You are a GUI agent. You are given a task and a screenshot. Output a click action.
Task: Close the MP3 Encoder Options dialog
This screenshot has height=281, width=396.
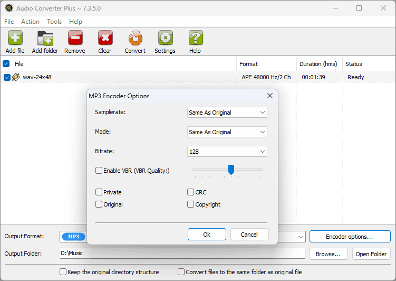tap(270, 96)
